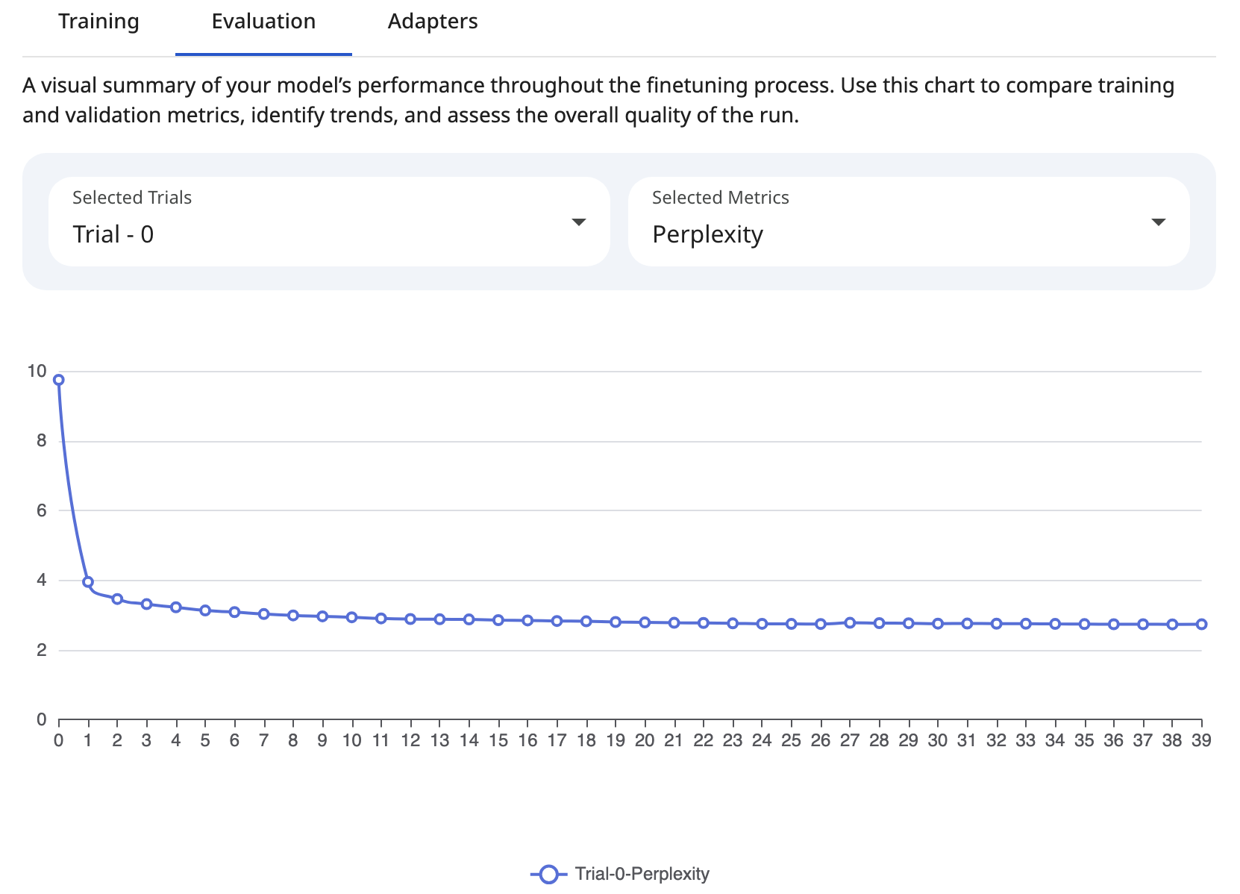1240x894 pixels.
Task: Select the data point at step 2
Action: coord(117,599)
